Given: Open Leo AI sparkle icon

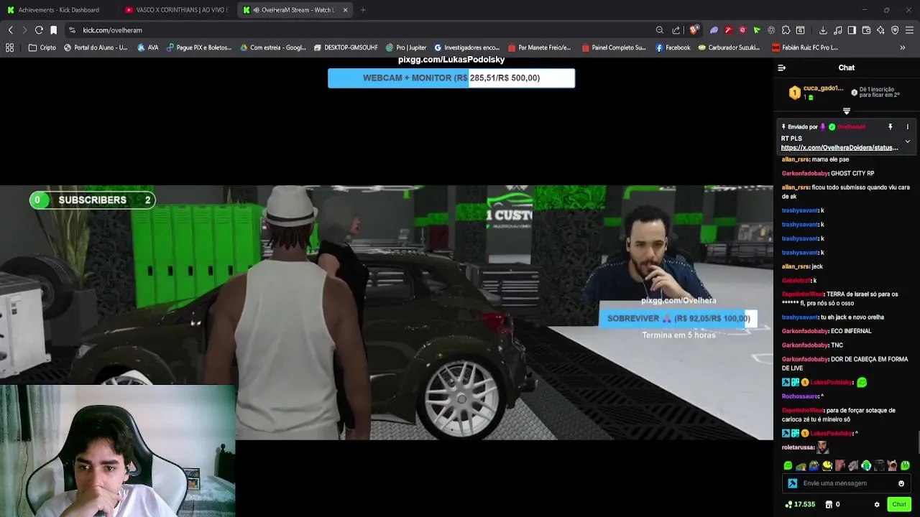Looking at the screenshot, I should pyautogui.click(x=880, y=30).
